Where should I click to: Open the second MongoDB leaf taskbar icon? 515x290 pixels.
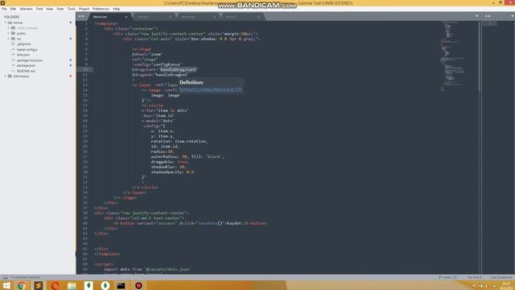[x=105, y=285]
